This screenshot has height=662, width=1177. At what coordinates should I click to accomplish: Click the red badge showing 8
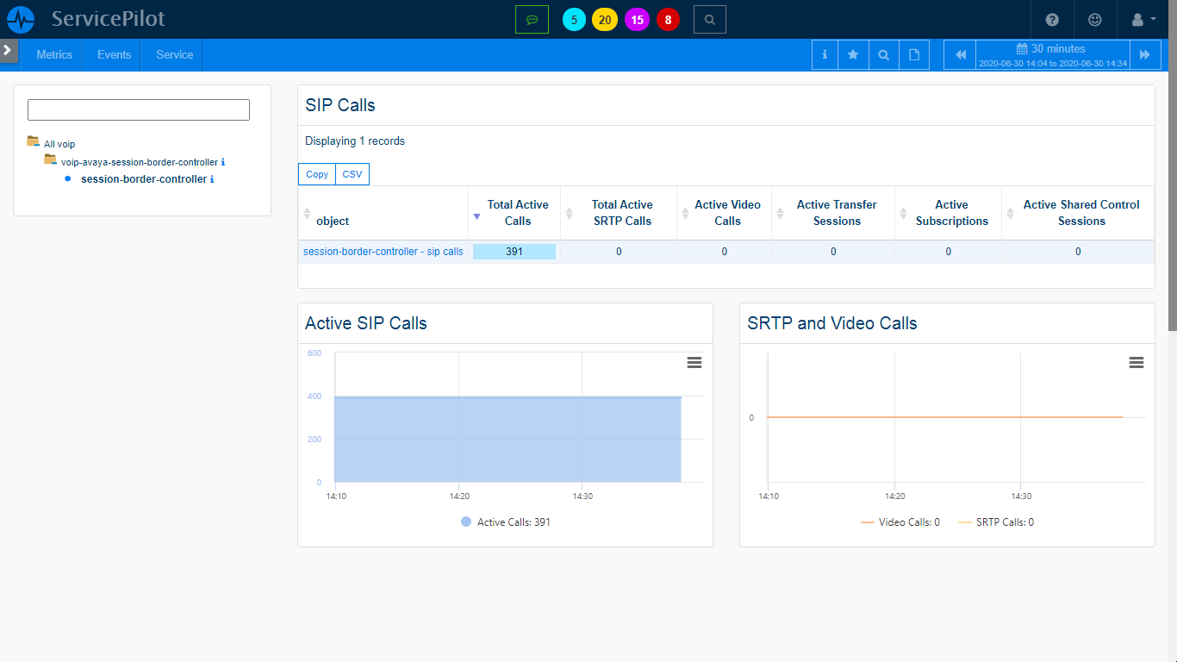coord(668,19)
